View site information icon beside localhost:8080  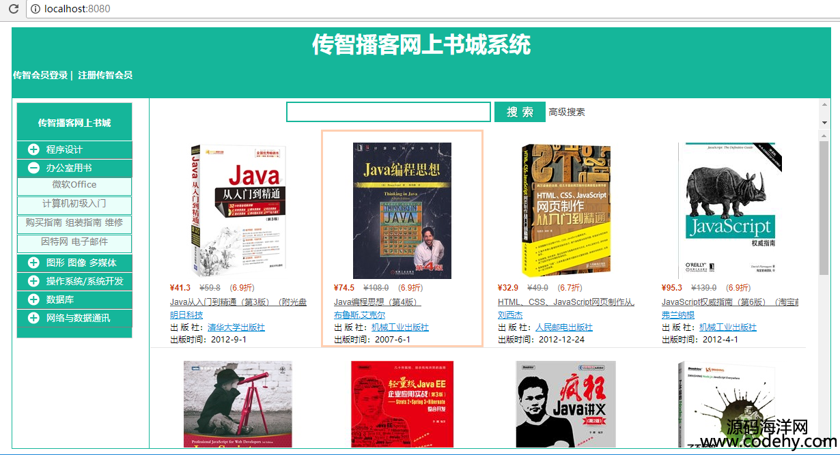[35, 9]
